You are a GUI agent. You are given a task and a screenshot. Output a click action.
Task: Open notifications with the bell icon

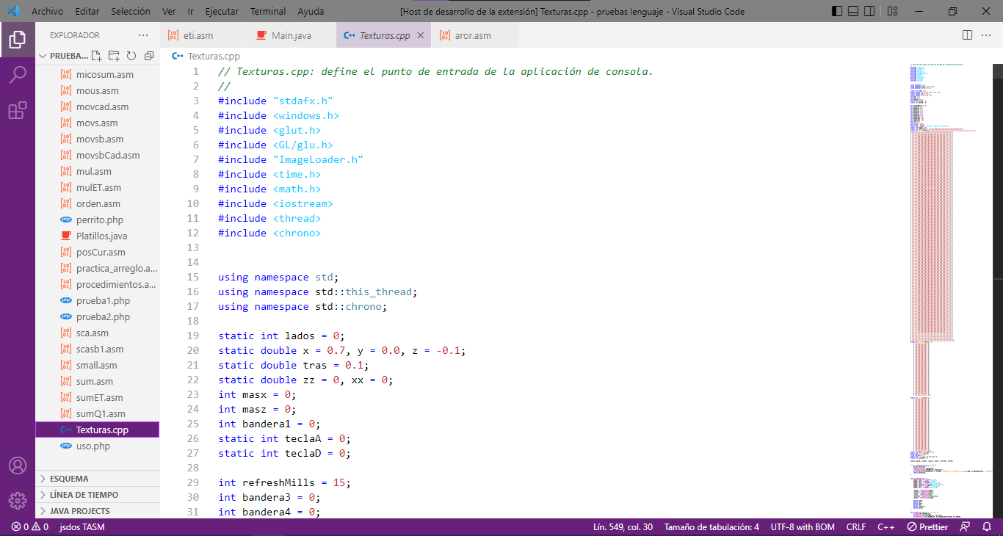coord(987,526)
